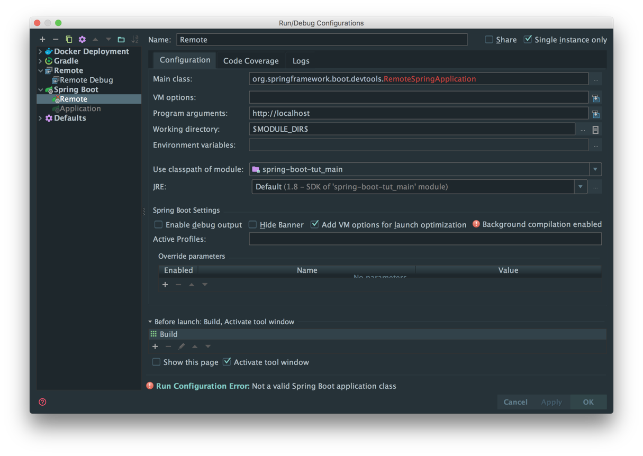Insert path macro icon beside Working directory
643x456 pixels.
[595, 130]
